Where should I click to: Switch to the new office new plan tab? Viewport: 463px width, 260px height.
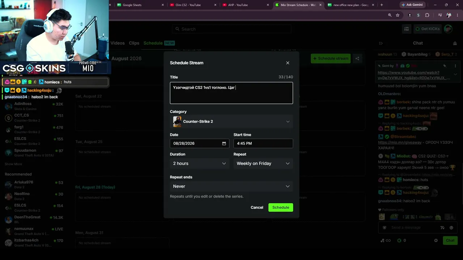click(x=351, y=5)
